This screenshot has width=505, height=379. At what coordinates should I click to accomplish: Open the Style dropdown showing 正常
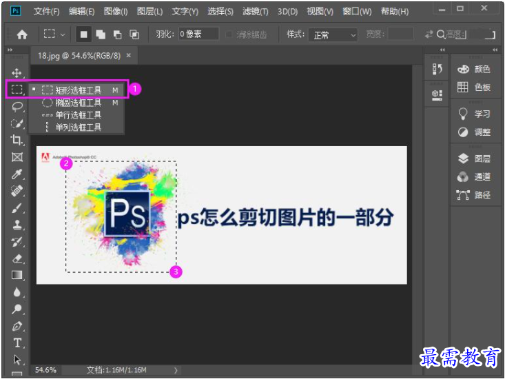(333, 34)
